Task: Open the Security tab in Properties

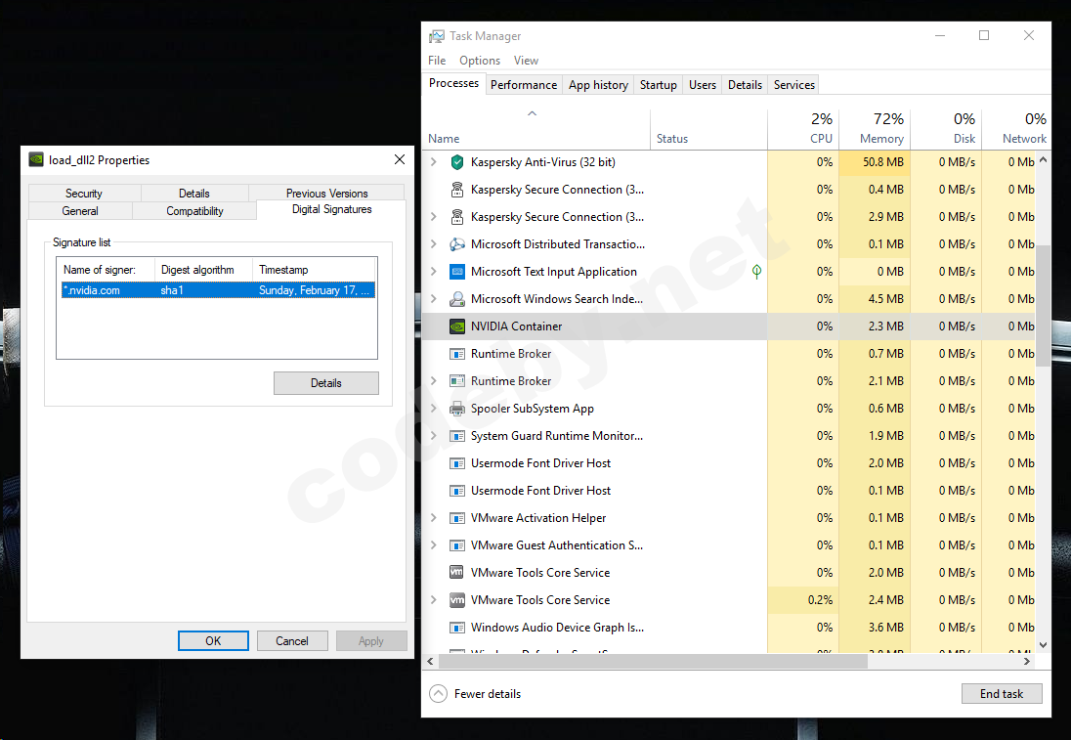Action: (x=84, y=194)
